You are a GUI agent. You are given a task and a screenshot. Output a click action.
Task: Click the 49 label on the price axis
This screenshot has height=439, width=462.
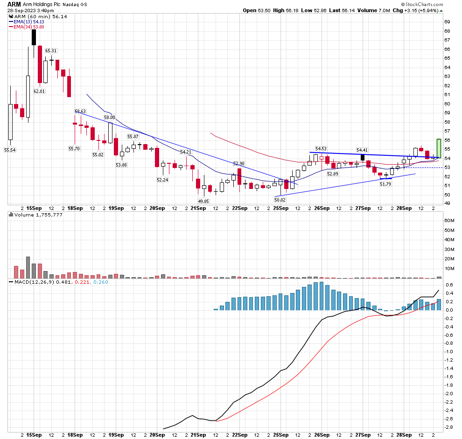pos(447,203)
